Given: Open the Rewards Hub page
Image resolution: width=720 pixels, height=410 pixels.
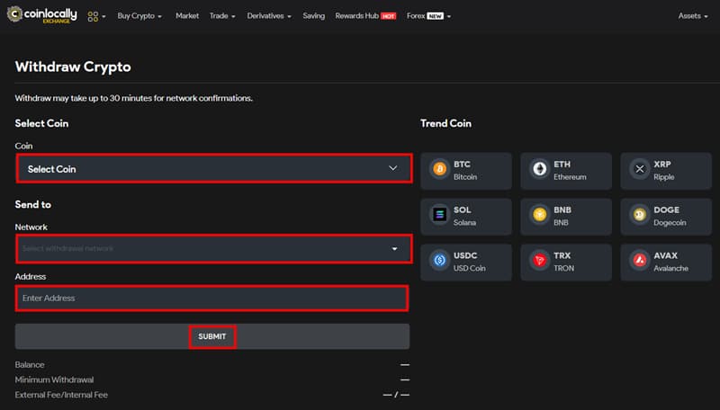Looking at the screenshot, I should 356,16.
